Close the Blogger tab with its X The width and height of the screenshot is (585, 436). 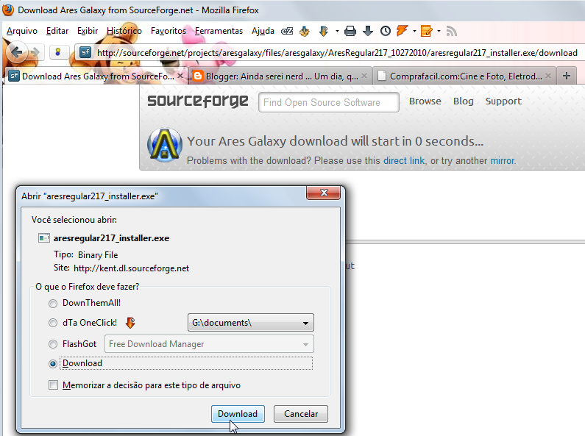click(364, 76)
